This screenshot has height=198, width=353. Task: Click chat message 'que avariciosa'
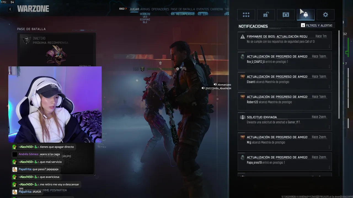[36, 177]
